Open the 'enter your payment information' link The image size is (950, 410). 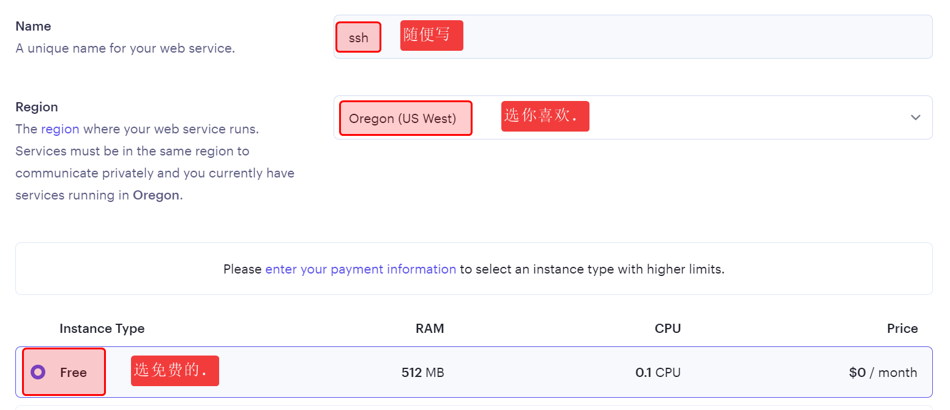360,269
